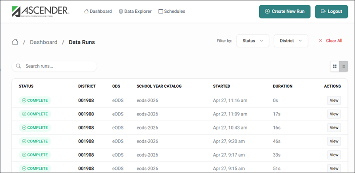Screen dimensions: 355x173
Task: Click the search magnifier icon
Action: click(19, 66)
